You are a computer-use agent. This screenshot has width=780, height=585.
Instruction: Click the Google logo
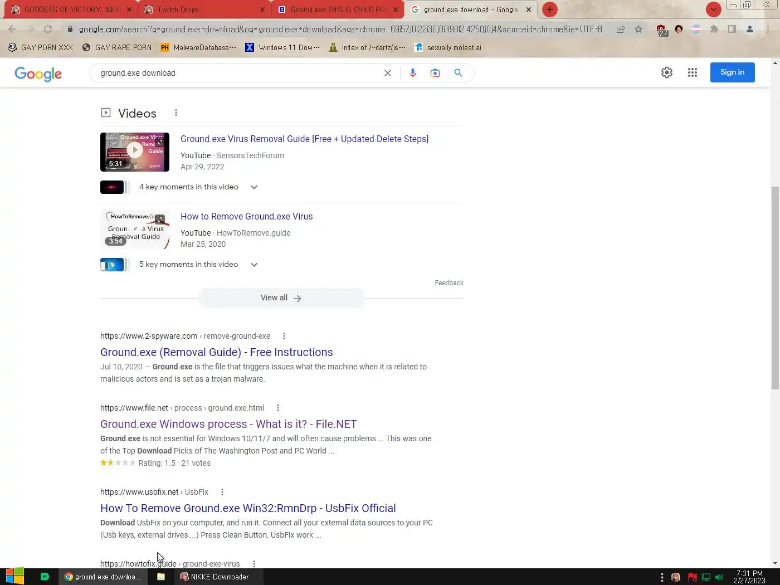[x=38, y=74]
